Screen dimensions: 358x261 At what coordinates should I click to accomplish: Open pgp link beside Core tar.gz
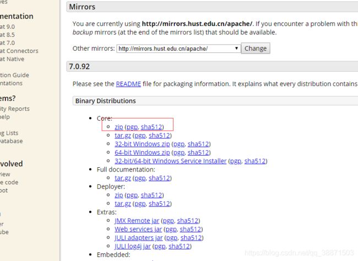[x=140, y=136]
